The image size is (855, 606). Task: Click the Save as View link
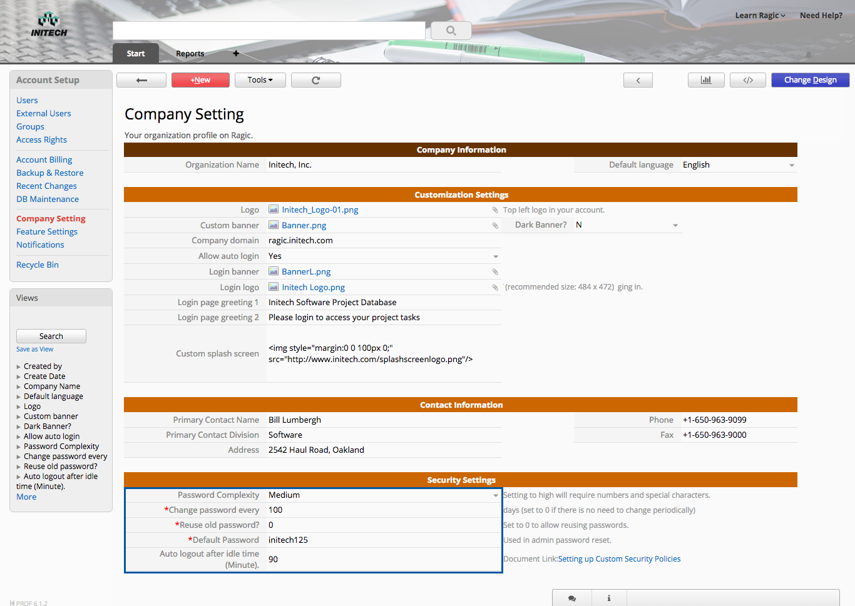(x=35, y=349)
